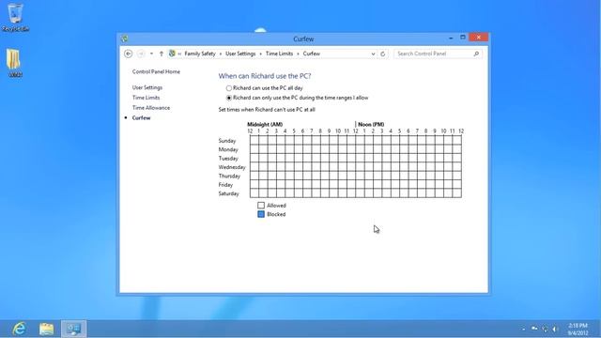The image size is (601, 338).
Task: Expand arrow after User Settings breadcrumb
Action: click(x=261, y=54)
